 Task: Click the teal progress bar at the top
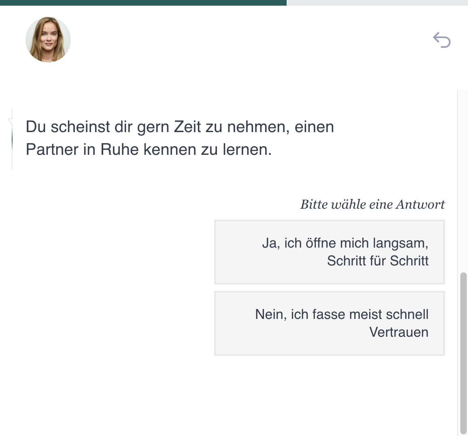point(142,3)
